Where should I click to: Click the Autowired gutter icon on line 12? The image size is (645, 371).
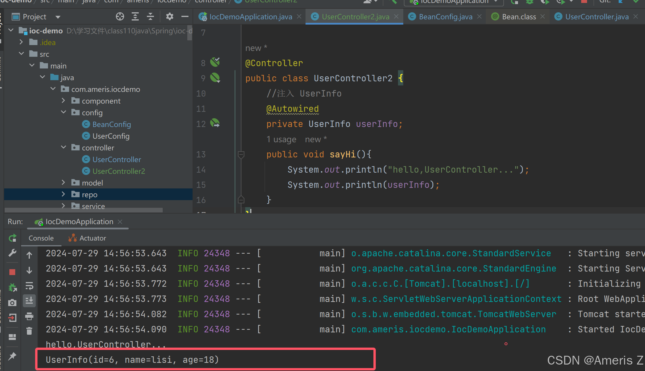point(215,123)
